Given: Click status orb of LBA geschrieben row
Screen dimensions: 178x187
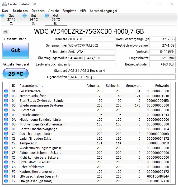Looking at the screenshot, I should (6, 176).
